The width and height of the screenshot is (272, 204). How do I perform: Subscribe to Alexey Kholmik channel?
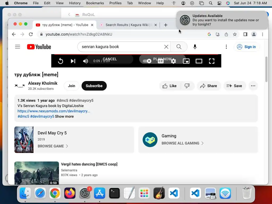tap(94, 86)
